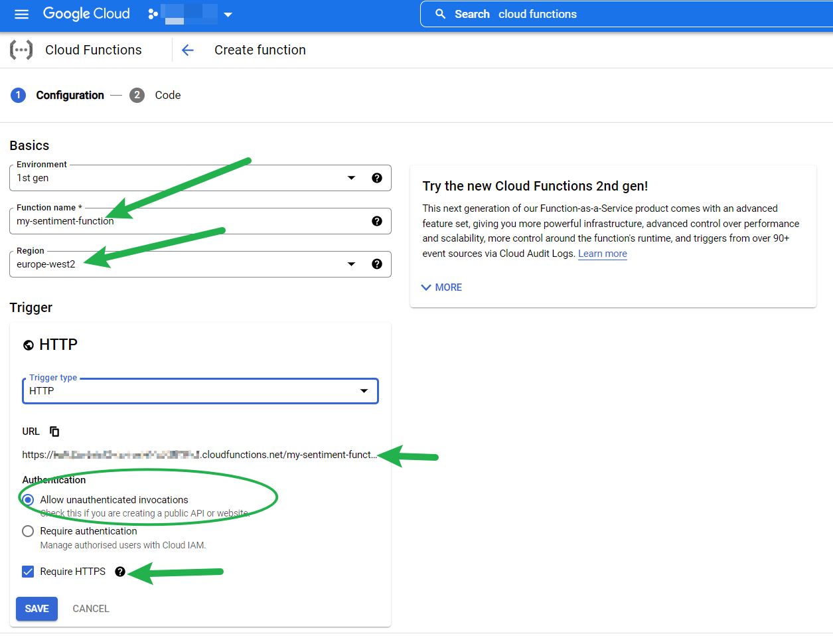Viewport: 833px width, 636px height.
Task: Select Require authentication option
Action: coord(28,531)
